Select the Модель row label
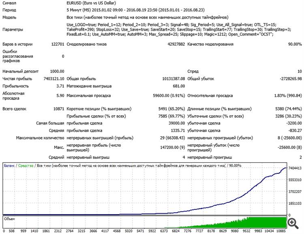The height and width of the screenshot is (234, 304). click(x=9, y=18)
